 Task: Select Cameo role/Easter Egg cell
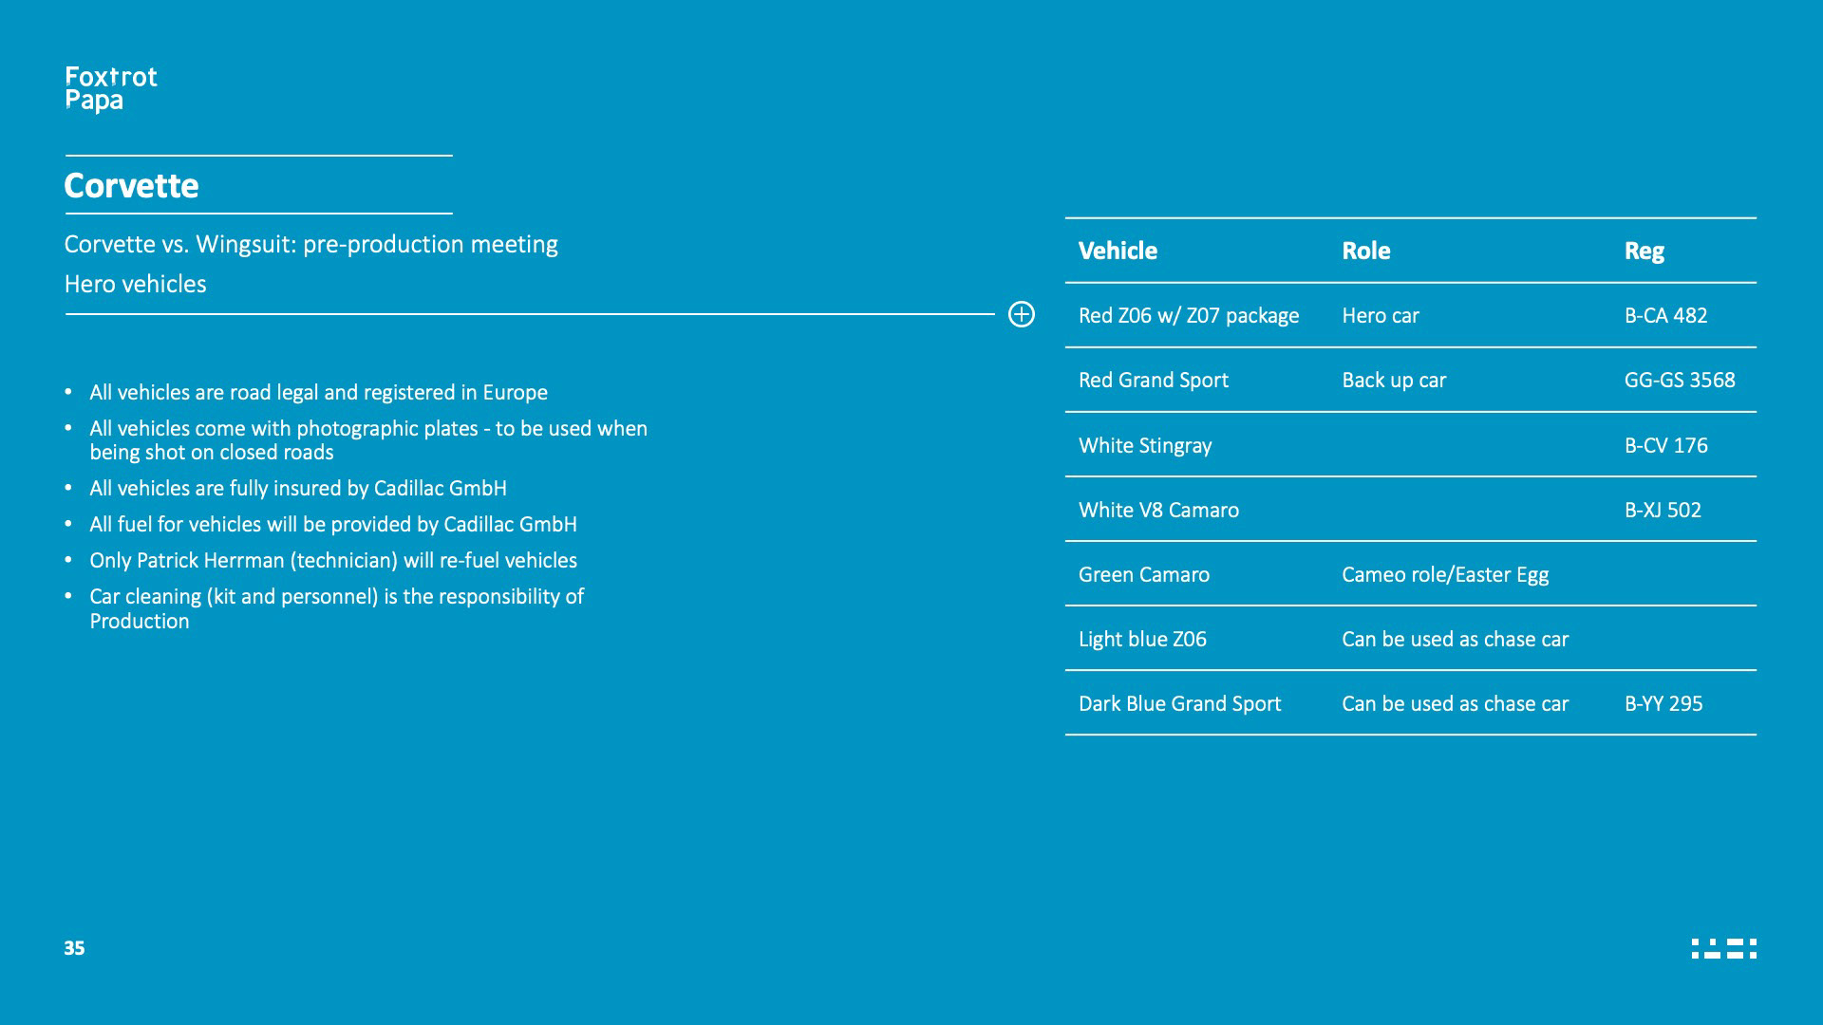pyautogui.click(x=1444, y=574)
